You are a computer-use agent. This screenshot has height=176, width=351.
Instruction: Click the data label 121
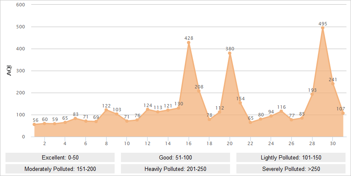click(x=168, y=106)
